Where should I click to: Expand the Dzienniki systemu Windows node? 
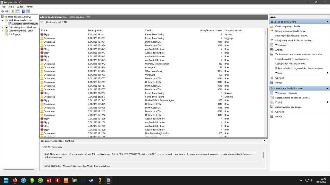[3, 27]
